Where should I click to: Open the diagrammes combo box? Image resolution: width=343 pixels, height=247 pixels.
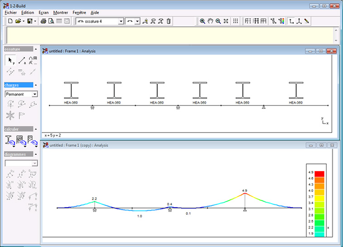(21, 163)
